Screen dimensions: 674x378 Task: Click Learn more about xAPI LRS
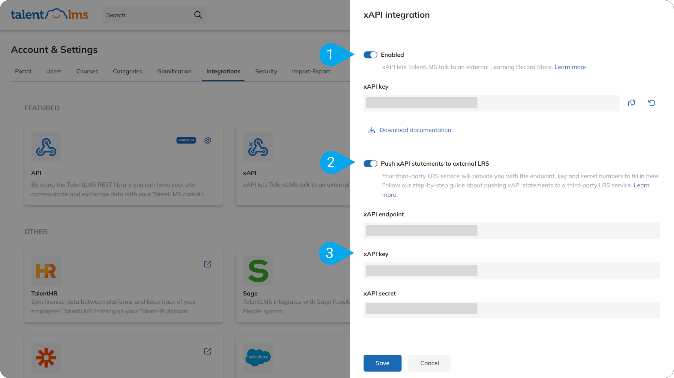click(x=570, y=67)
